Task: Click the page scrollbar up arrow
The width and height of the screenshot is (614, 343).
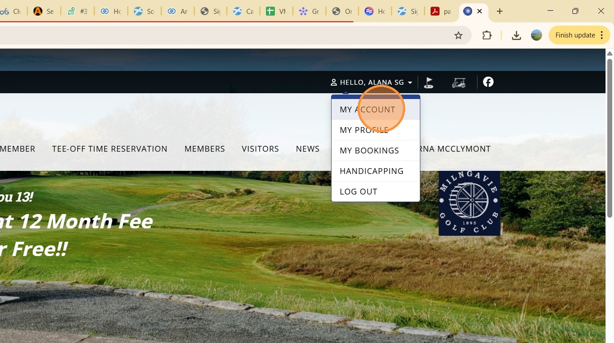Action: 610,53
